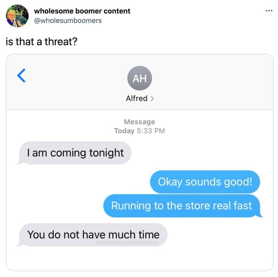Open the Alfred contact name
The image size is (278, 277).
[x=137, y=99]
